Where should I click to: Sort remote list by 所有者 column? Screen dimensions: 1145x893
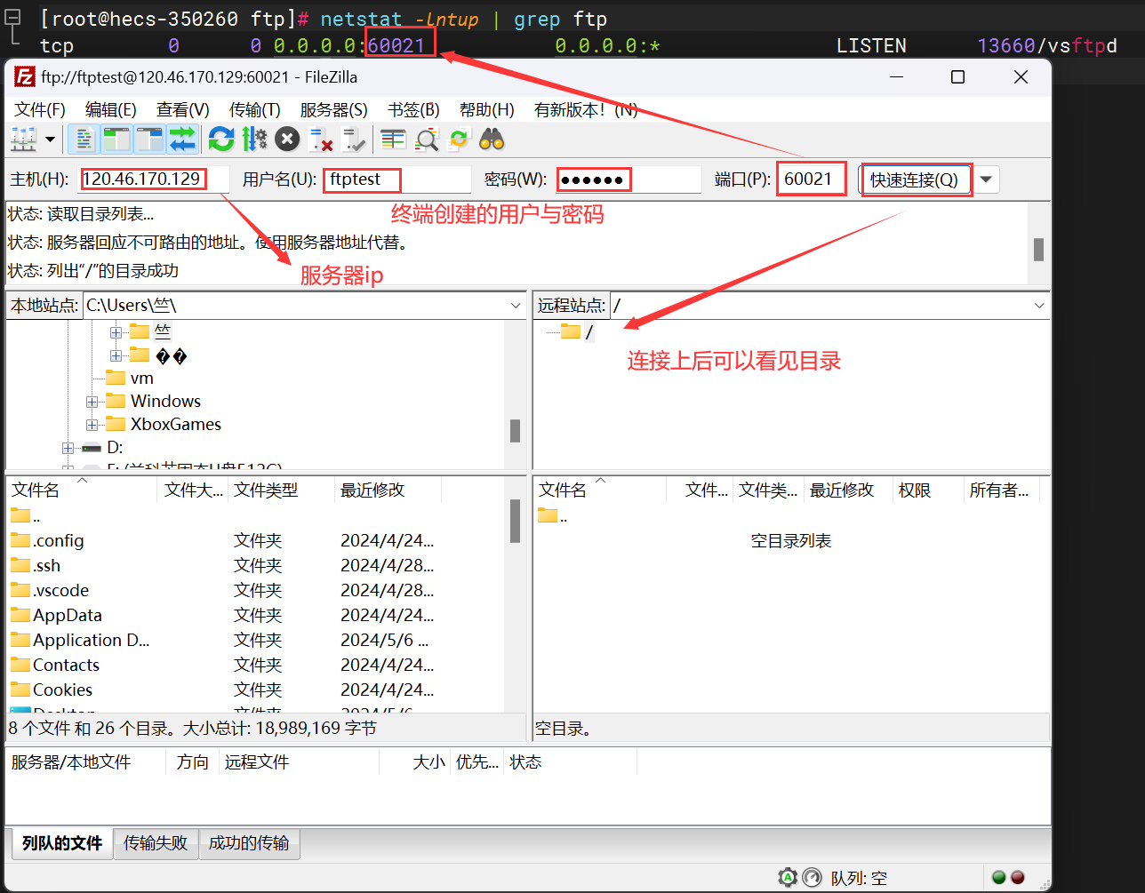pyautogui.click(x=1000, y=490)
